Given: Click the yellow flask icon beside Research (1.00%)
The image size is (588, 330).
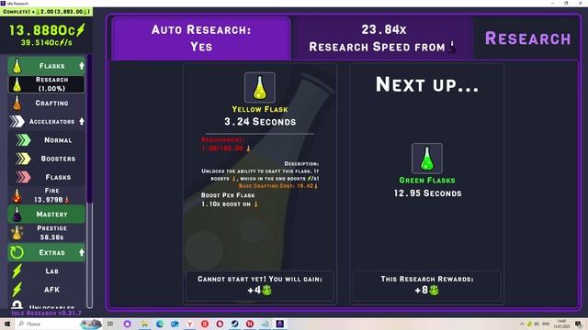Looking at the screenshot, I should click(x=17, y=84).
